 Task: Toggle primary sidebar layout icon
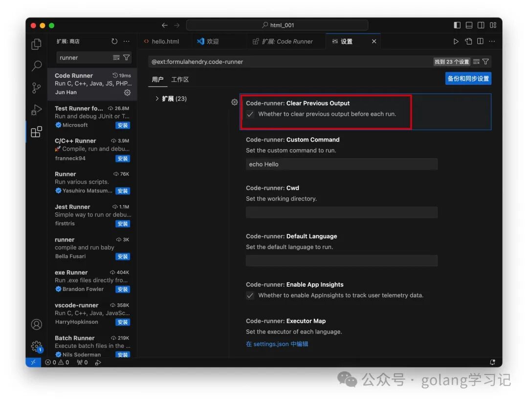click(457, 25)
